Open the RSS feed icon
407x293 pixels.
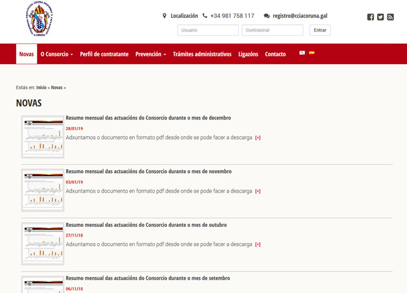pyautogui.click(x=390, y=17)
